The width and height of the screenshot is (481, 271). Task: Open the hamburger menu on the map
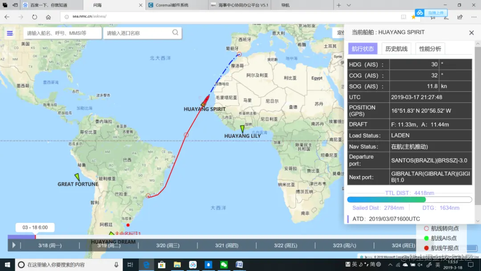pos(10,33)
